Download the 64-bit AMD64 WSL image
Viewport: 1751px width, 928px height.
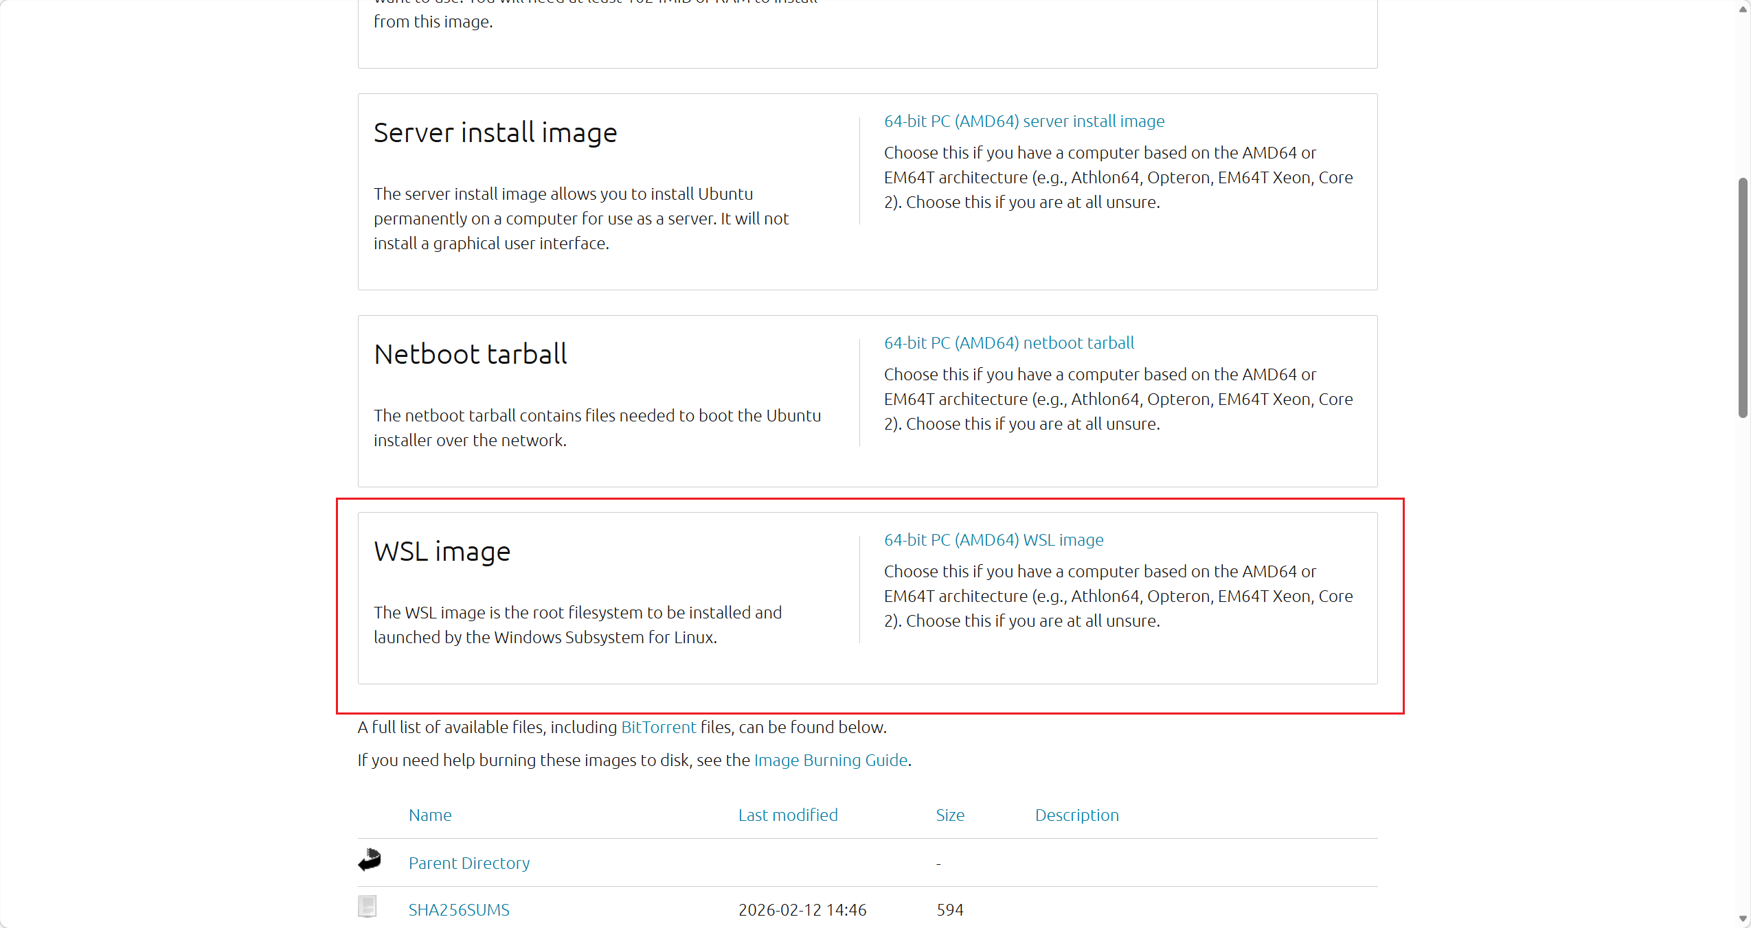pos(993,540)
